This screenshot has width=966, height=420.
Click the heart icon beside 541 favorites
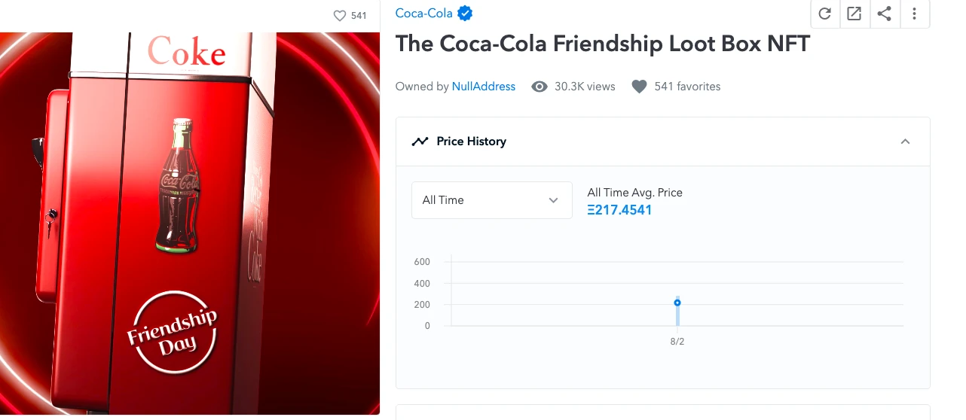tap(639, 87)
